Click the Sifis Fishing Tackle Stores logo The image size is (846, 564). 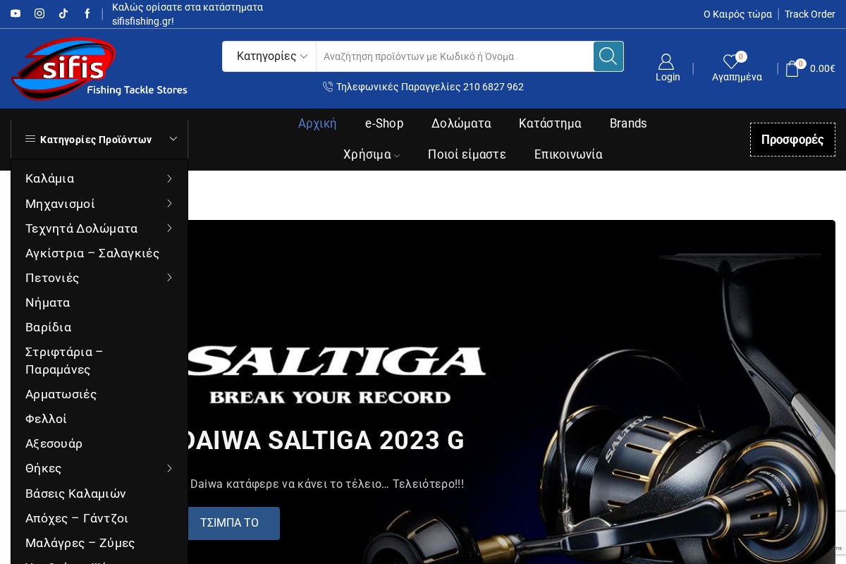coord(99,68)
